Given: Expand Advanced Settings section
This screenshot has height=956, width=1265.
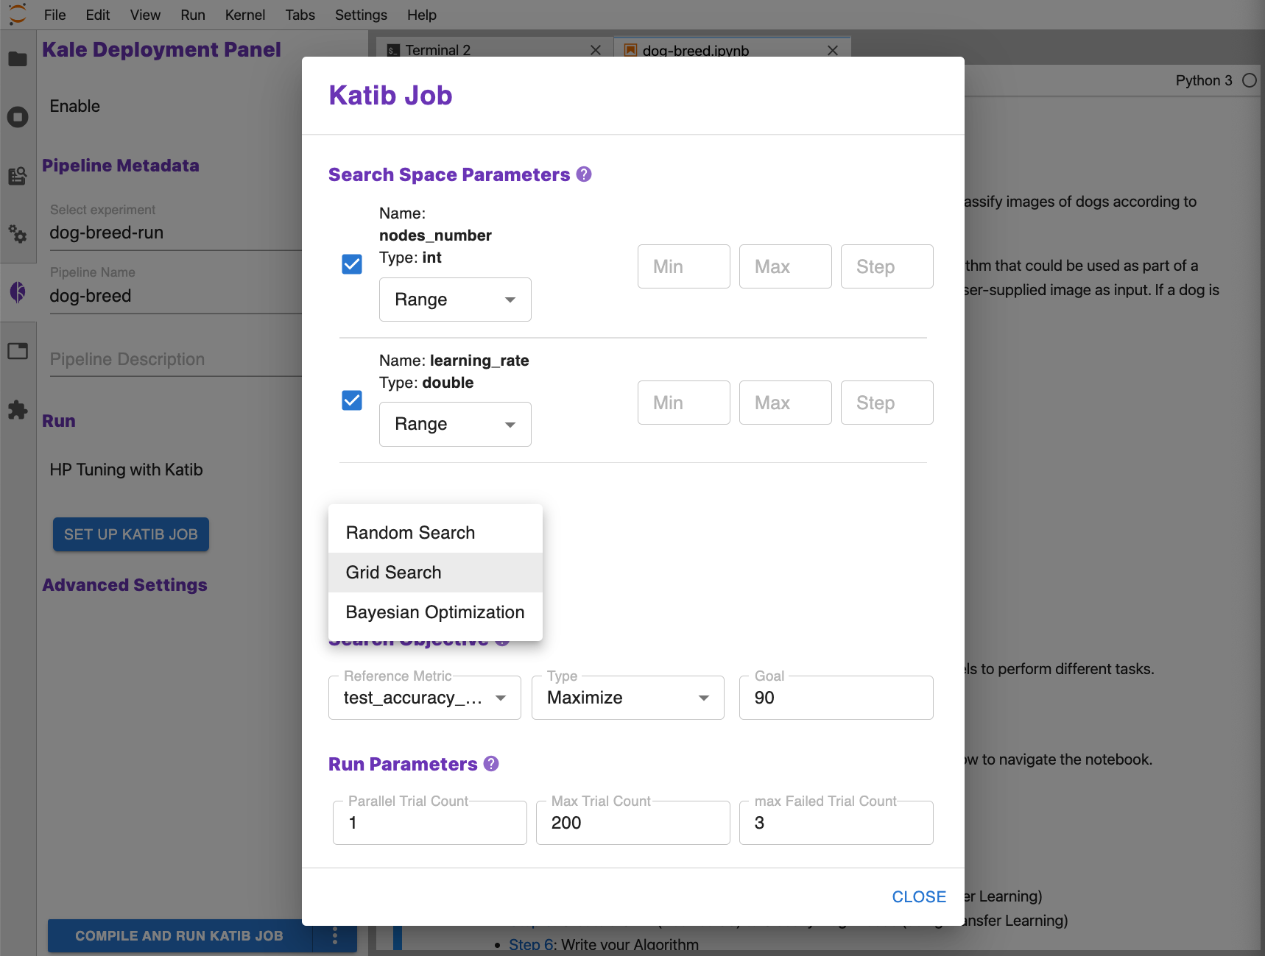Looking at the screenshot, I should click(124, 585).
